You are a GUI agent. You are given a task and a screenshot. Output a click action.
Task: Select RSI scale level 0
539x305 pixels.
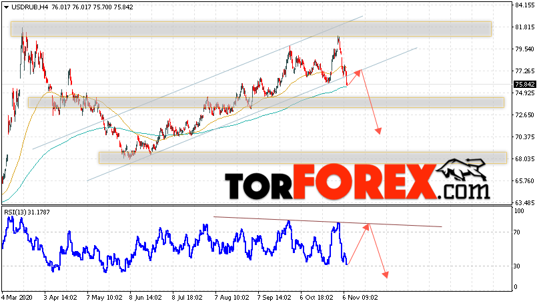click(x=515, y=287)
